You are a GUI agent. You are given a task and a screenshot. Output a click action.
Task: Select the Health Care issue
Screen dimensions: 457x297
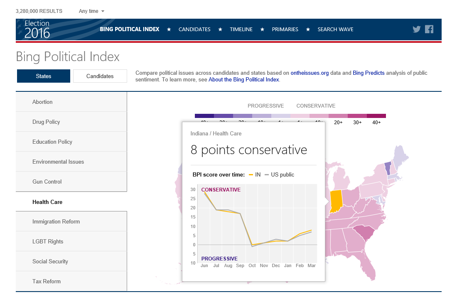pyautogui.click(x=71, y=202)
